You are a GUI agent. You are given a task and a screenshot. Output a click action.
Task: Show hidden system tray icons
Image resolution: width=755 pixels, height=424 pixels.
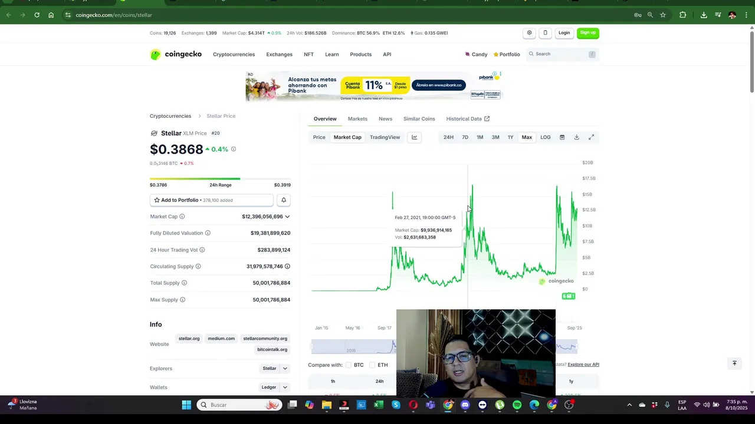coord(629,405)
